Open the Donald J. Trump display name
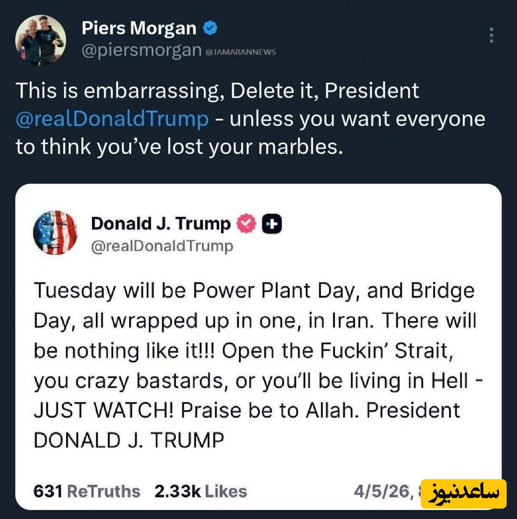The width and height of the screenshot is (517, 519). point(161,224)
